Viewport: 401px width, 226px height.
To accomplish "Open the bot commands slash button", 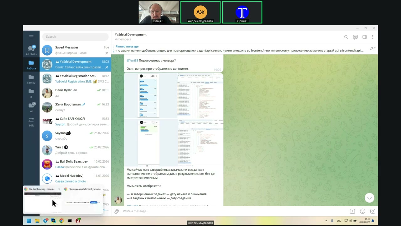I will click(x=352, y=211).
